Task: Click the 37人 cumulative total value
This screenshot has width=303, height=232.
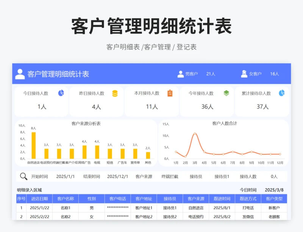Action: point(262,107)
